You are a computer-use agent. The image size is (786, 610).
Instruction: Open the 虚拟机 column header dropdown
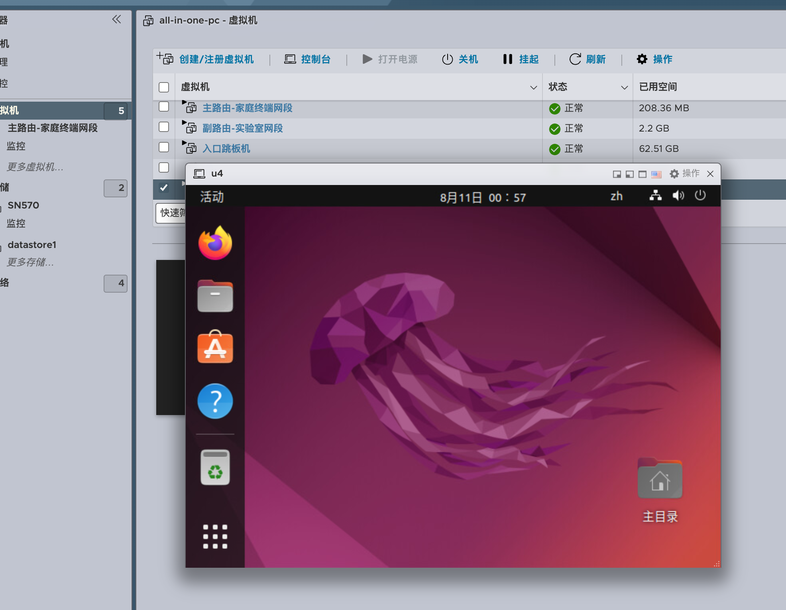(533, 87)
